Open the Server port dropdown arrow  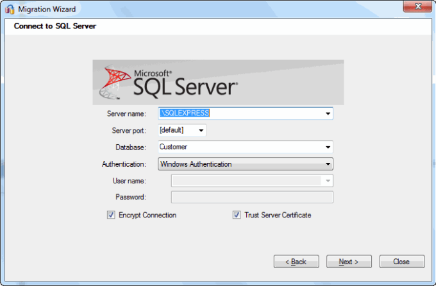201,130
